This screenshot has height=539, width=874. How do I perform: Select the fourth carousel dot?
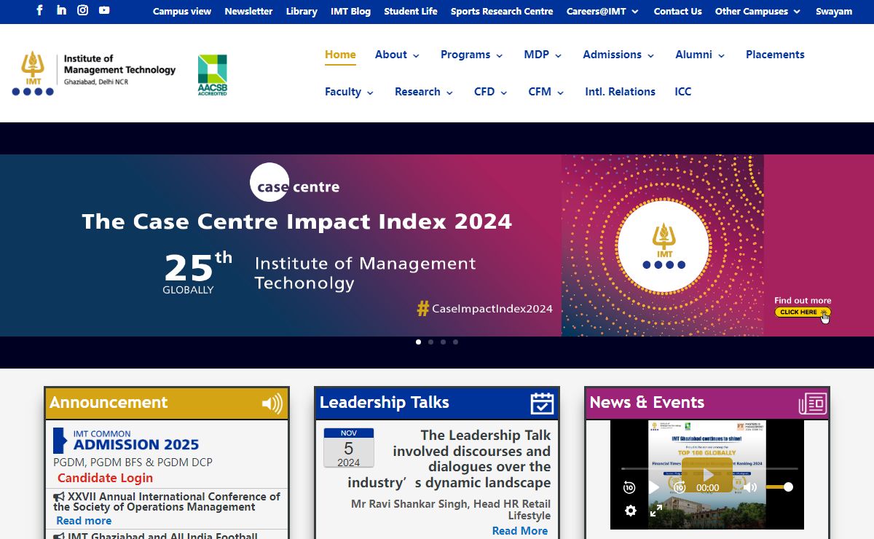point(455,342)
